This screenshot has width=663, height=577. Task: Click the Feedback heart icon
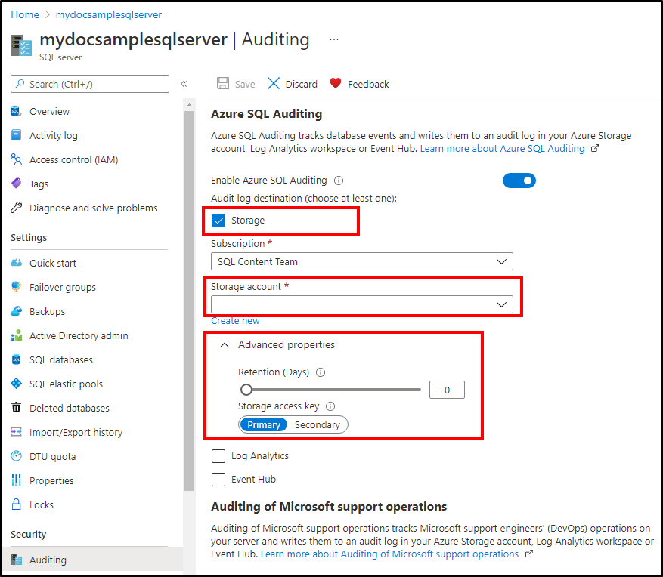(336, 83)
